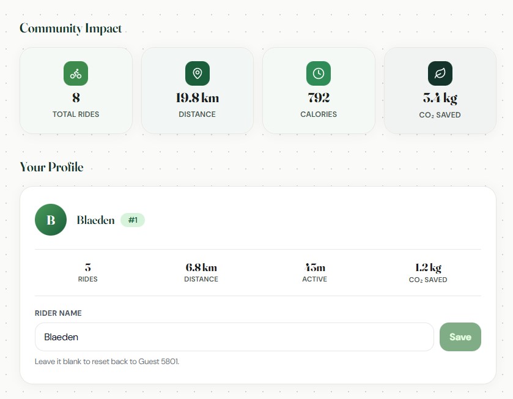Click the #1 rank badge beside Blaeden

tap(133, 220)
